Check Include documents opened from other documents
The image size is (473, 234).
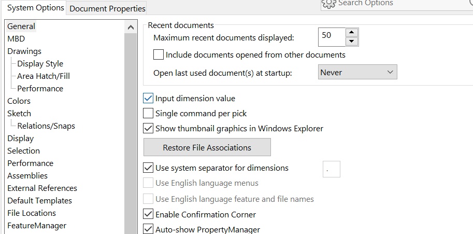pyautogui.click(x=159, y=55)
